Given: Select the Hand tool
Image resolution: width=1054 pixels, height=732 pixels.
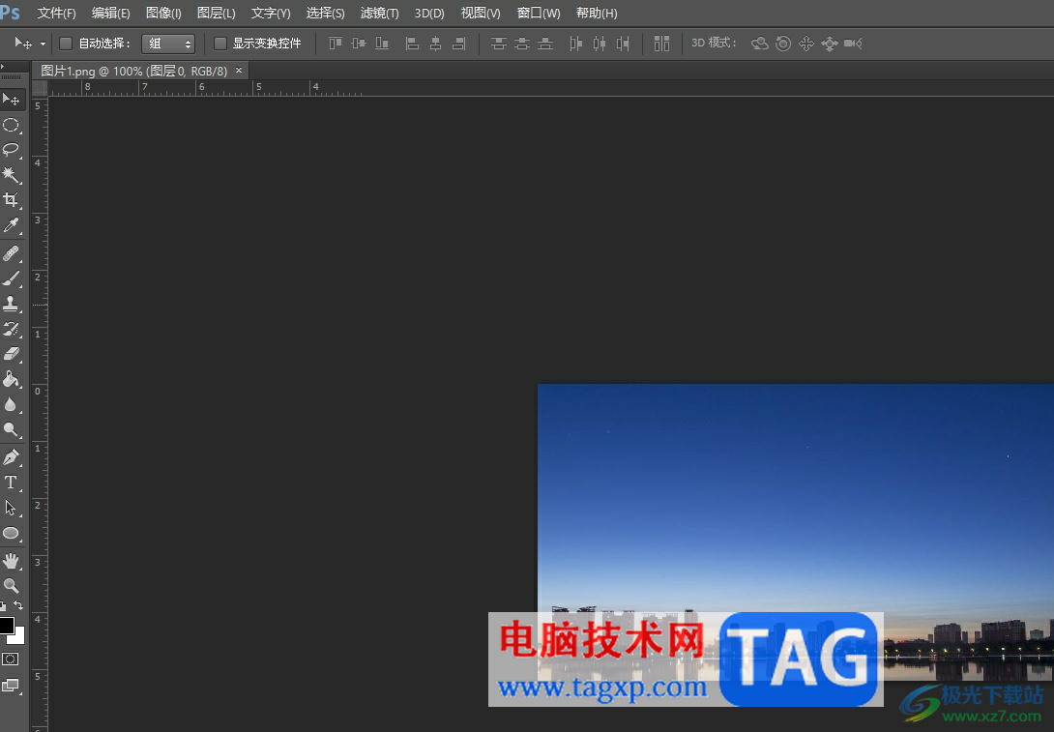Looking at the screenshot, I should [x=11, y=561].
